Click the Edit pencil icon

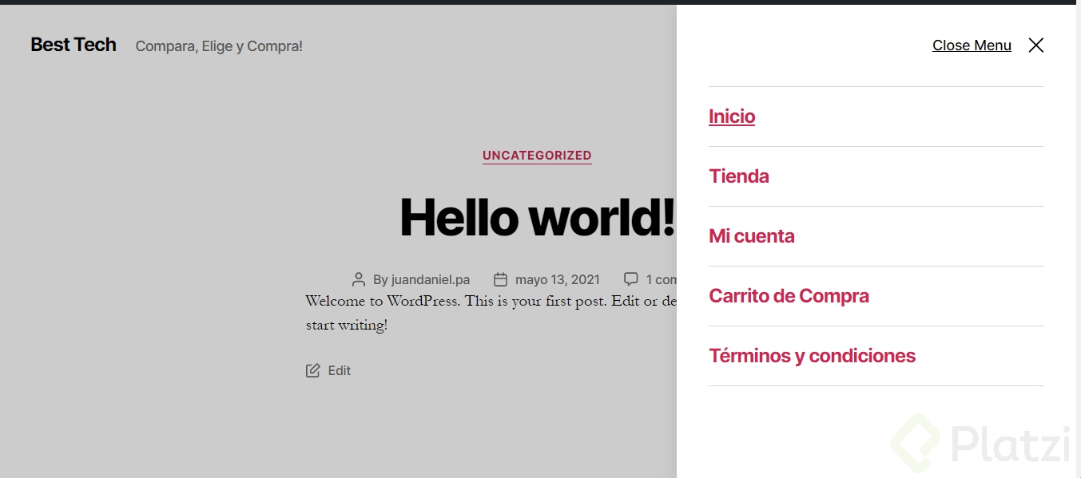tap(313, 370)
